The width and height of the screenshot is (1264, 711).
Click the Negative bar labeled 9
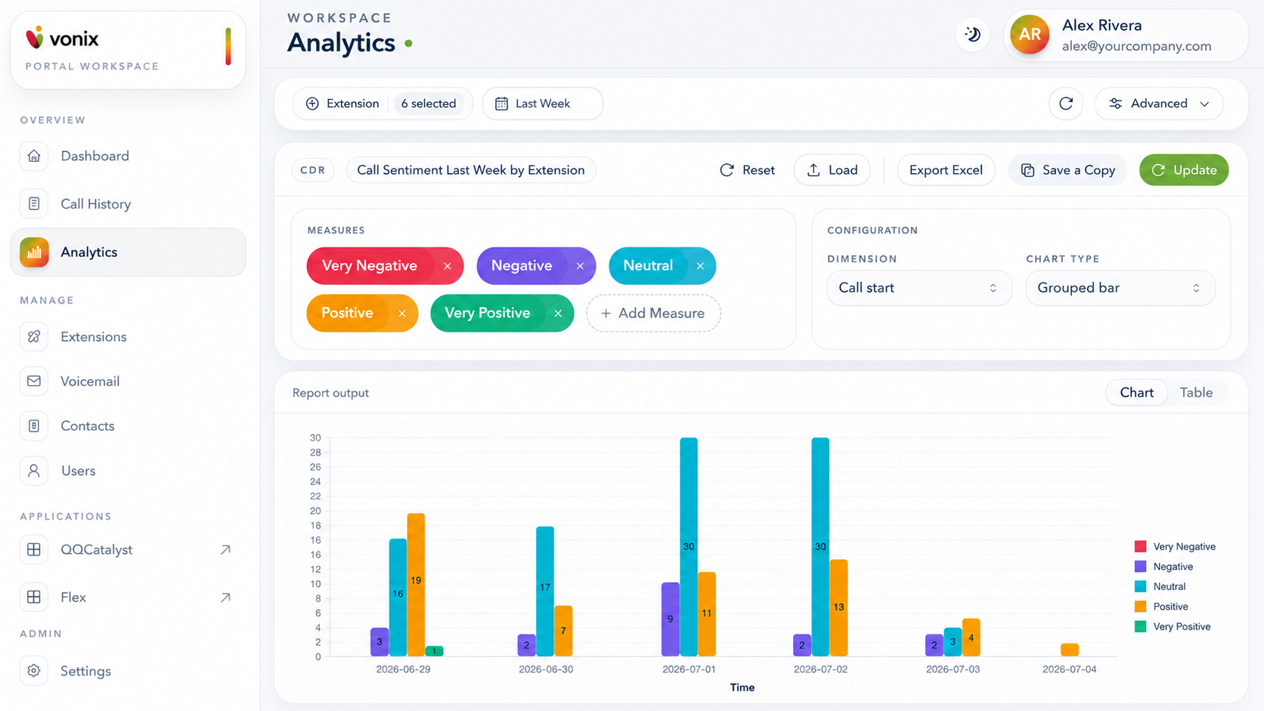pyautogui.click(x=671, y=620)
